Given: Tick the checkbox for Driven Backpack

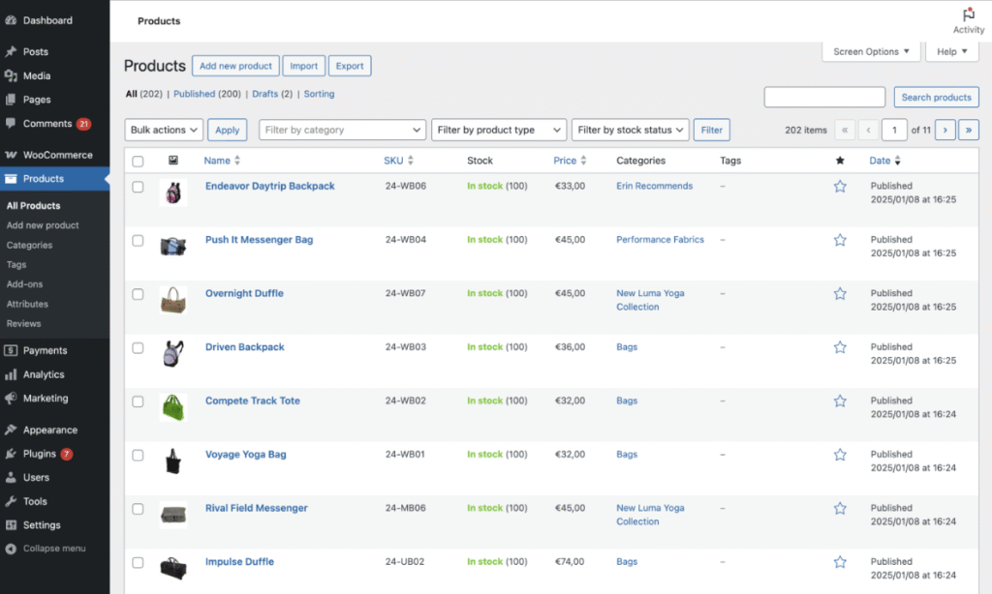Looking at the screenshot, I should (x=138, y=348).
